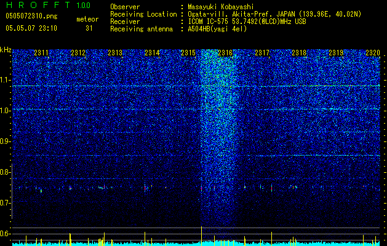Click the Receiving Location label
Screen dimensions: 387x246
click(143, 14)
